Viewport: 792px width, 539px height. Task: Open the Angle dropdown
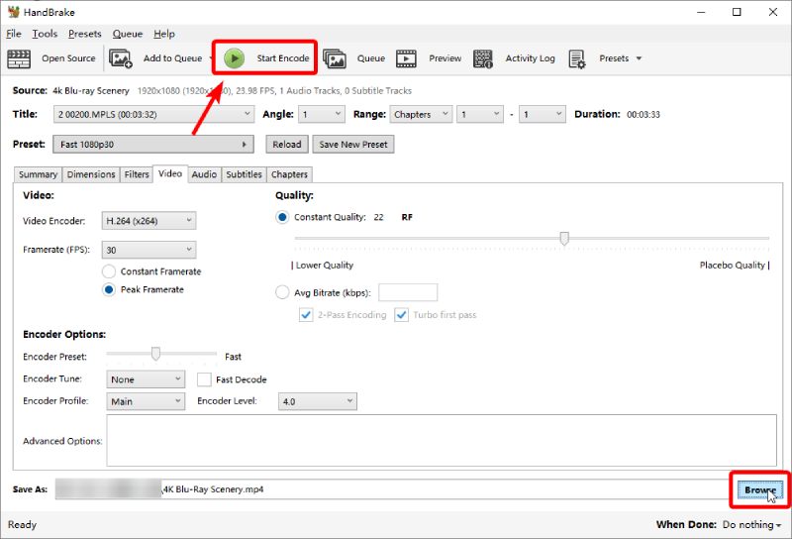[x=321, y=114]
